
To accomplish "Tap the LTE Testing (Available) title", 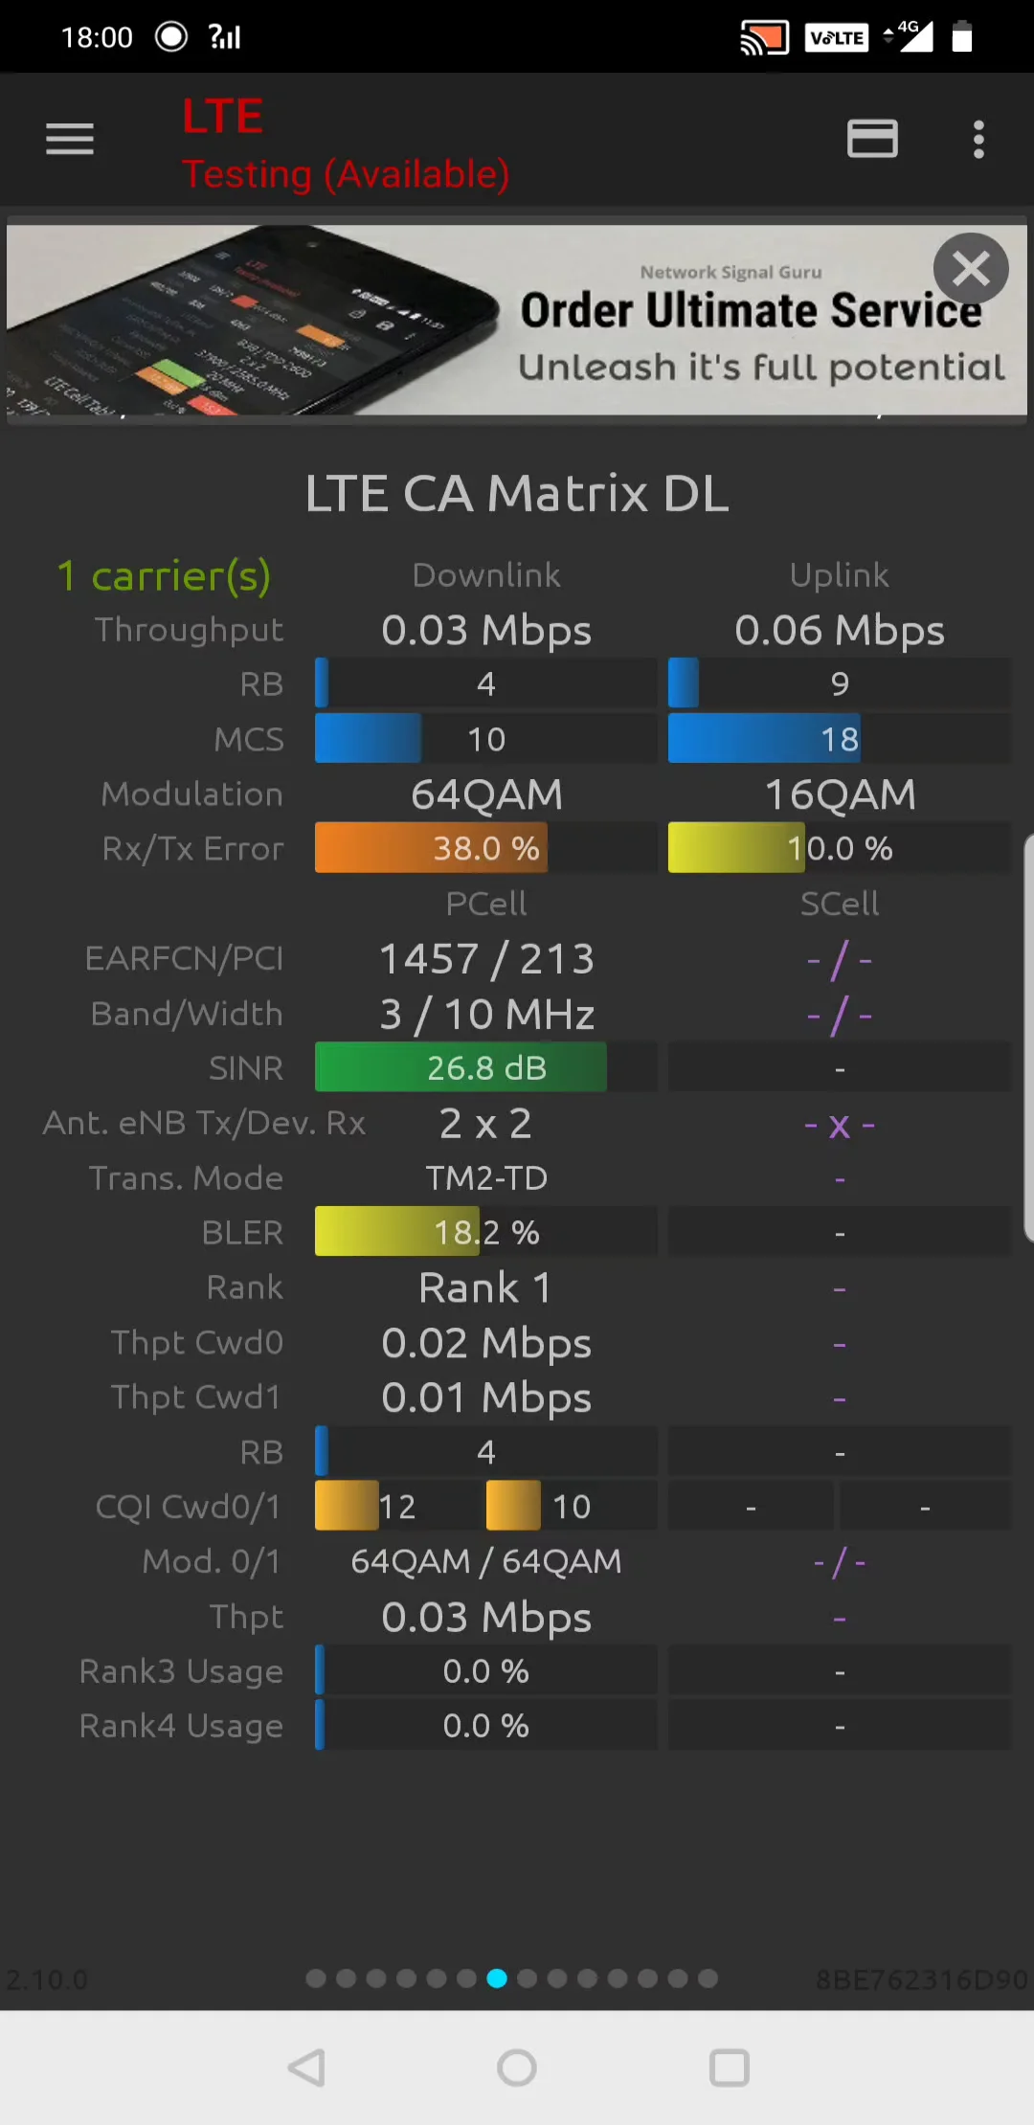I will click(345, 145).
